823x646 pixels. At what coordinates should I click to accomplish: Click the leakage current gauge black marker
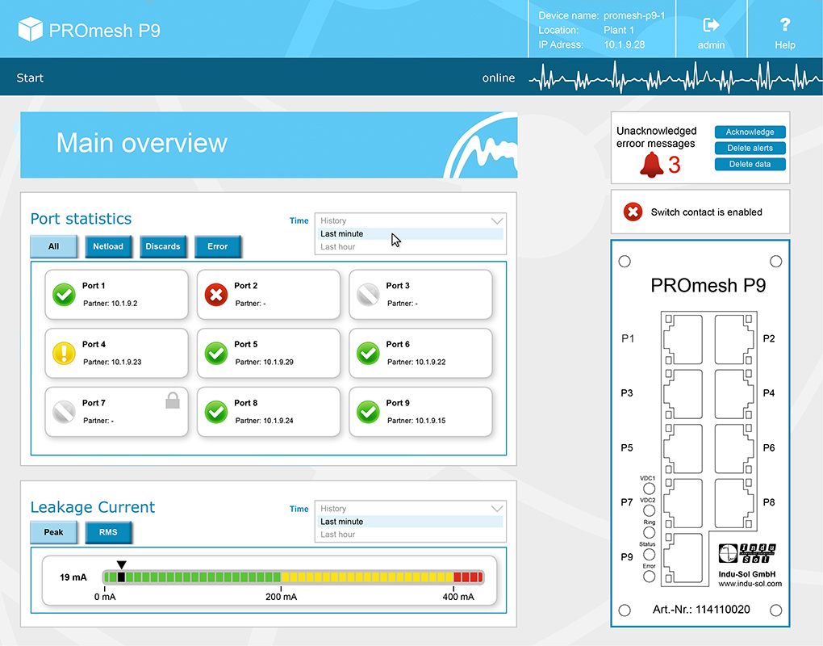(x=122, y=577)
